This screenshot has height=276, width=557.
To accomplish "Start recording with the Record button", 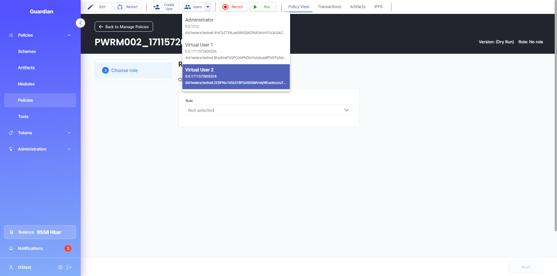I will click(x=233, y=7).
